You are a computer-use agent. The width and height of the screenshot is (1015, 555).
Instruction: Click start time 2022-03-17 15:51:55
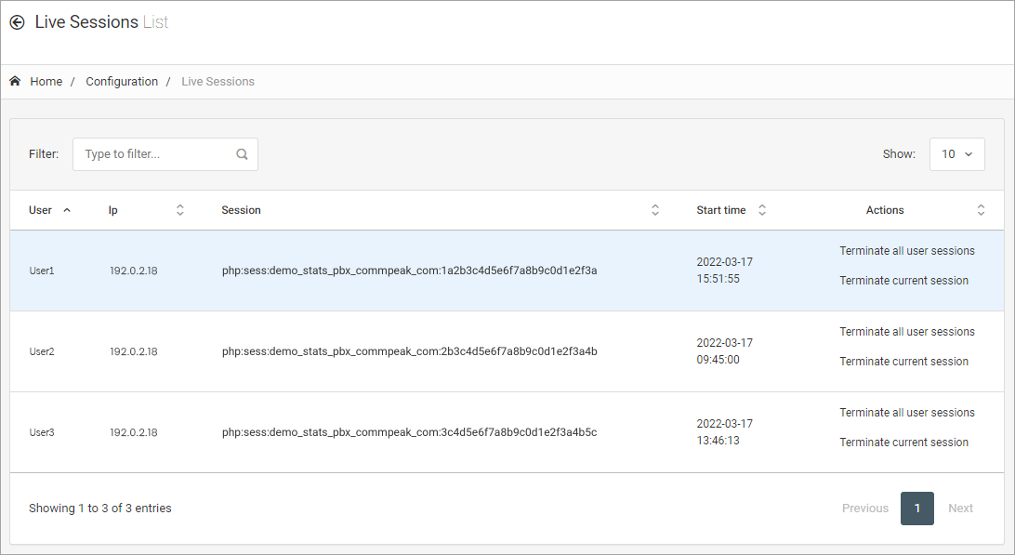point(724,270)
